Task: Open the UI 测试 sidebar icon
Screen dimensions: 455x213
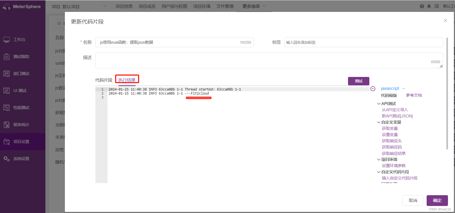Action: click(6, 91)
